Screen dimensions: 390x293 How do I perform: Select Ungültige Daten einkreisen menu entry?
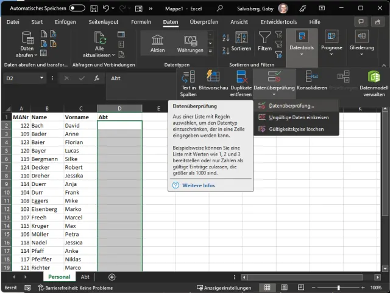coord(299,117)
